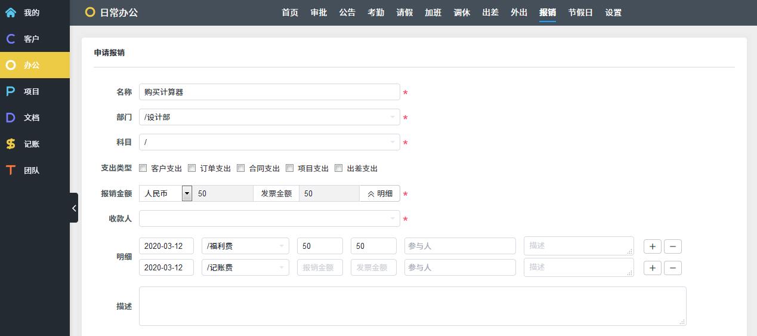This screenshot has height=336, width=757.
Task: Open the 部门 dropdown showing 设计部
Action: coord(269,117)
